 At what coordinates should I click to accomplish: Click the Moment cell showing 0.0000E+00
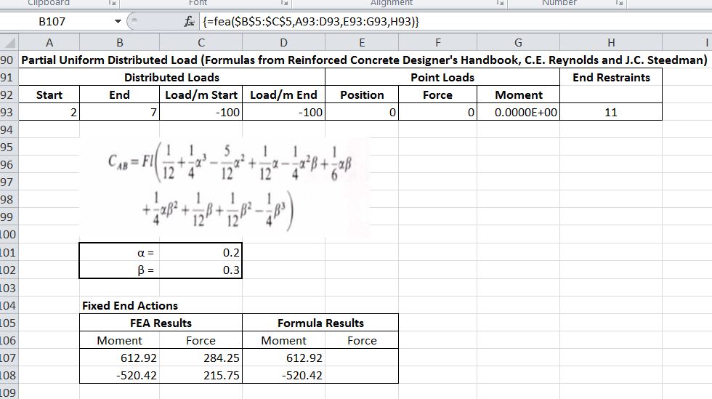tap(518, 113)
